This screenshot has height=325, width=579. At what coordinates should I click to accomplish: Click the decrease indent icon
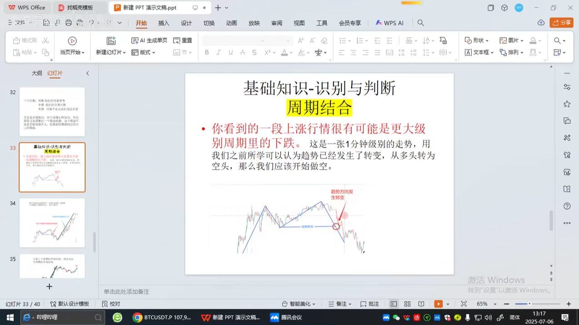378,40
